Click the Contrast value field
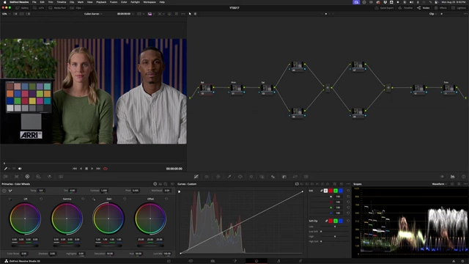 tap(104, 191)
